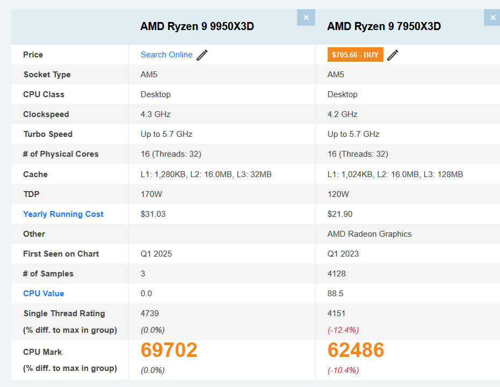Click the $705.66 - BUY button
This screenshot has width=500, height=387.
(355, 55)
